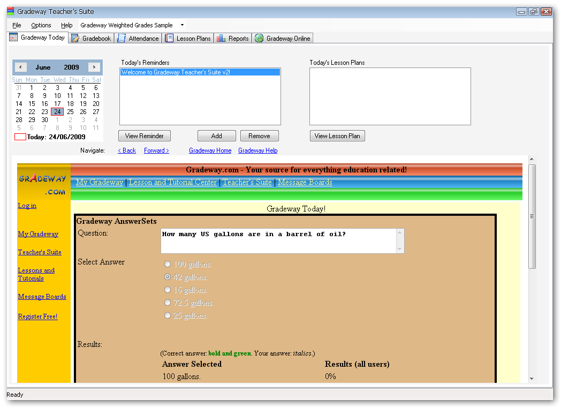Click the Gradeway Today calendar icon
This screenshot has width=561, height=408.
(x=13, y=37)
